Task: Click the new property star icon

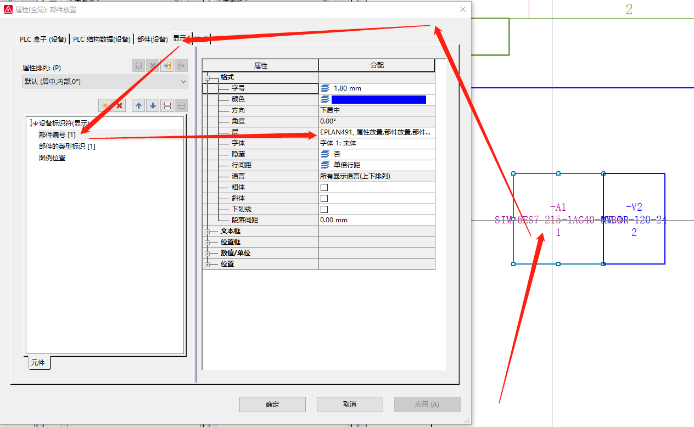Action: click(105, 105)
